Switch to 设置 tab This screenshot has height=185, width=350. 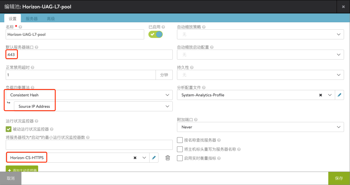click(13, 18)
